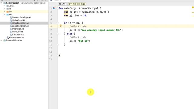Click the //Block code comment on line 9

[78, 37]
